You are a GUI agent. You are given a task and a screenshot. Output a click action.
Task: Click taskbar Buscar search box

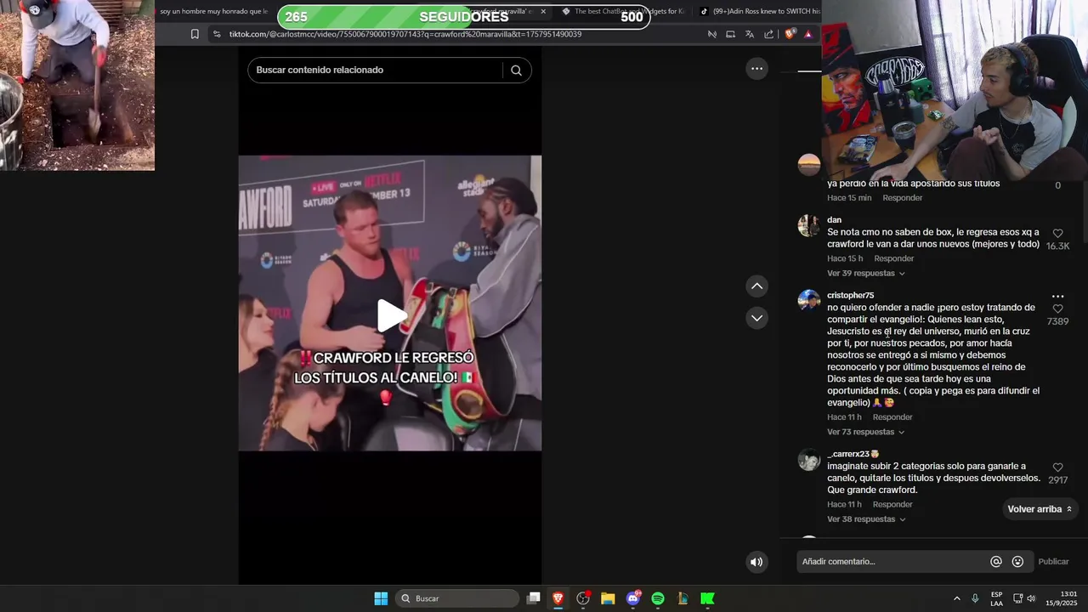[x=458, y=598]
